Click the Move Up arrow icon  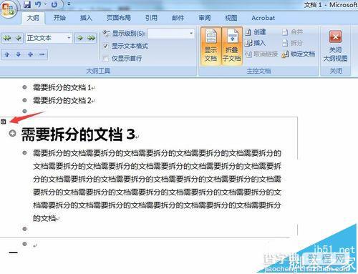(7, 54)
